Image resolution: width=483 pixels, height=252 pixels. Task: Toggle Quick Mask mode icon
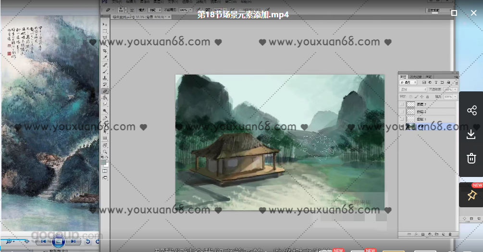click(105, 171)
